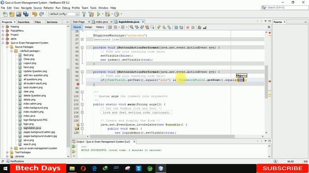Close the Output panel tab

[x=134, y=142]
